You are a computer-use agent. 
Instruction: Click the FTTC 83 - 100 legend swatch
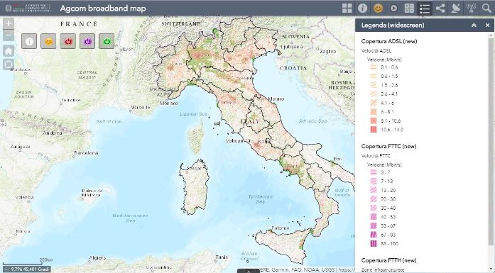[374, 244]
